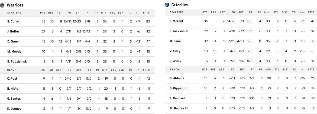The width and height of the screenshot is (317, 114).
Task: Click the Grizzlies team name heading
Action: [x=180, y=5]
